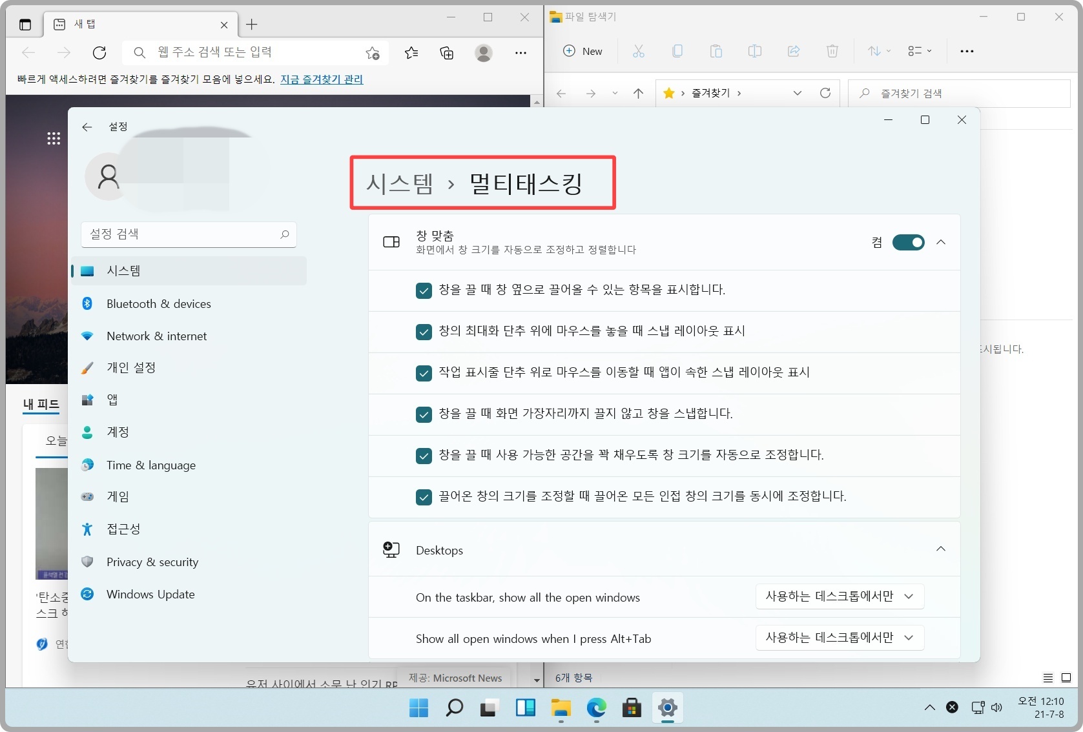
Task: Open Microsoft Store from the taskbar
Action: [632, 708]
